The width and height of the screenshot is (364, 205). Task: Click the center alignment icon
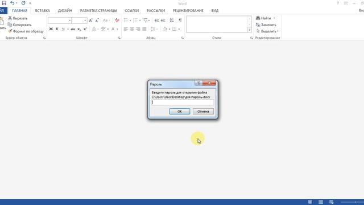point(132,29)
